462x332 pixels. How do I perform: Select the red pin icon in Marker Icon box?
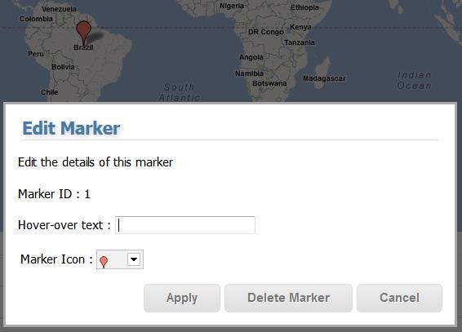click(x=104, y=262)
